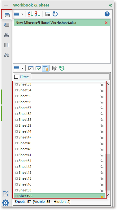Viewport: 117px width, 210px height.
Task: Toggle show protected sheets lock button
Action: 45,68
